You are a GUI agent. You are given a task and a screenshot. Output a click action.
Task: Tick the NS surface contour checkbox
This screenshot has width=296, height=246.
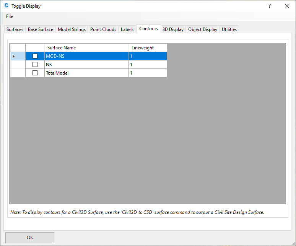tap(35, 65)
